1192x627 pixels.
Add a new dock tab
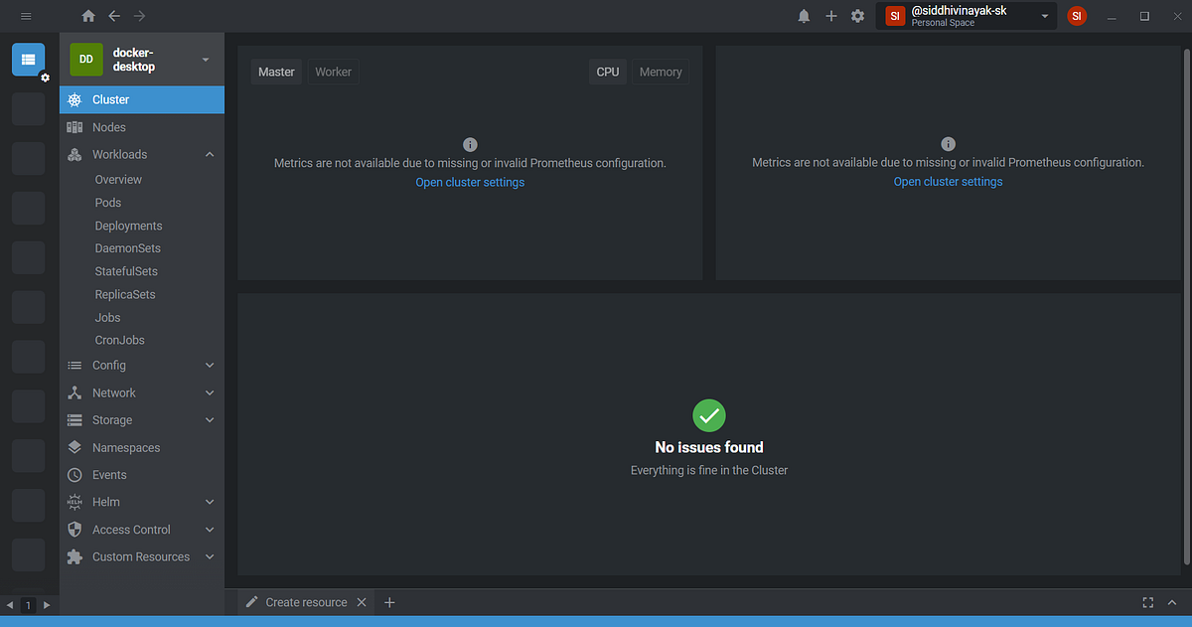click(389, 602)
